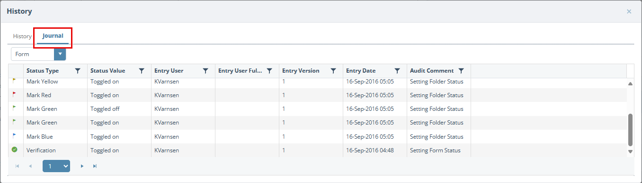Open version 1 link in Mark Red row
The image size is (642, 183).
pos(284,95)
